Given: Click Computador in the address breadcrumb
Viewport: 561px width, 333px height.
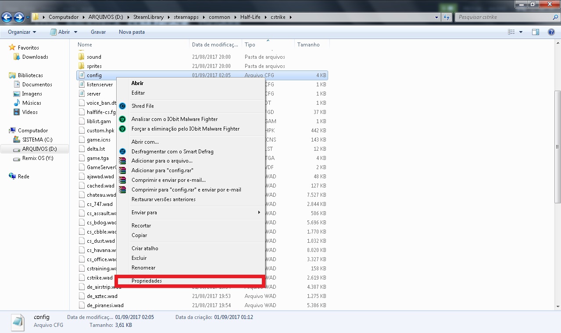Looking at the screenshot, I should point(63,17).
